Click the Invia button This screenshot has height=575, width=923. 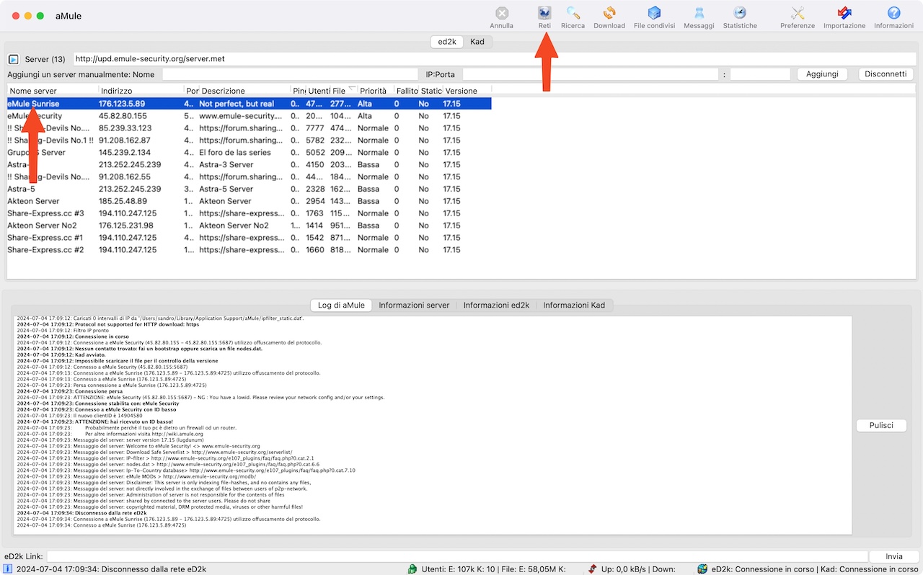[894, 556]
